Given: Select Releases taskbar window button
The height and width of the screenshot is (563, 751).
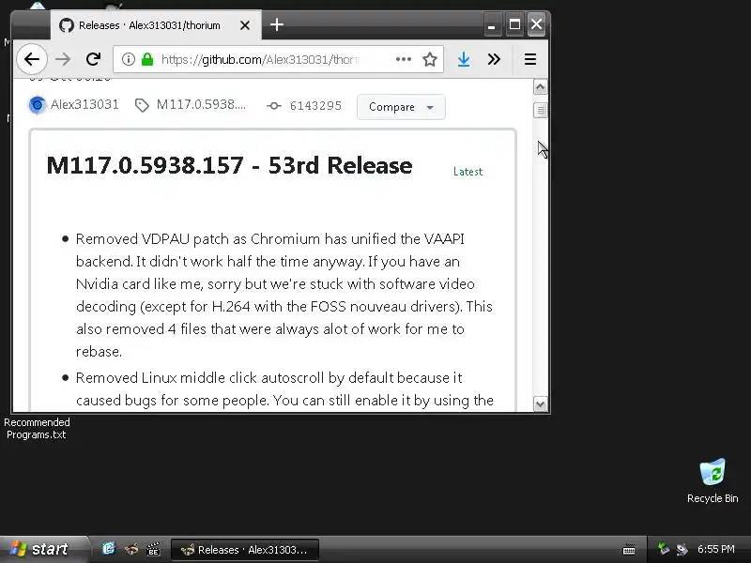Looking at the screenshot, I should click(x=245, y=550).
